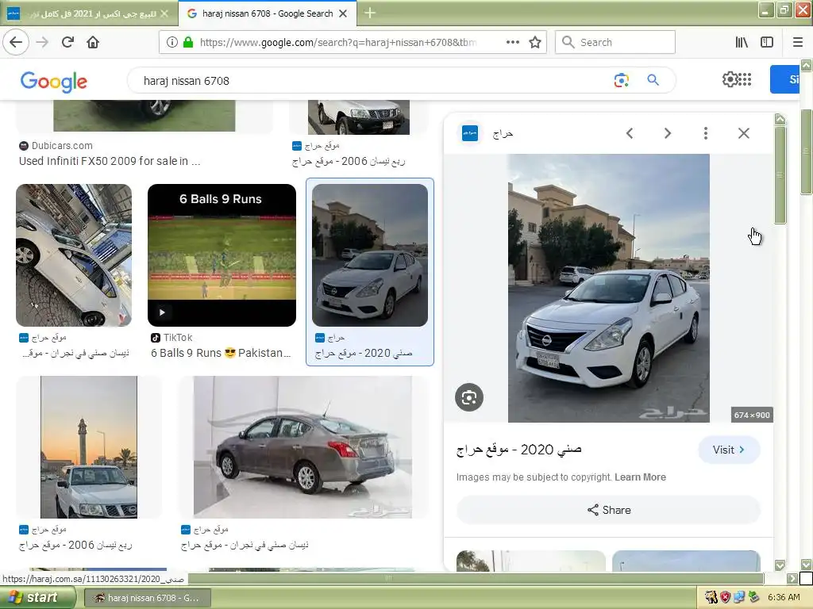Open 6 Balls 9 Runs Pakistan caption
This screenshot has width=813, height=609.
coord(221,353)
